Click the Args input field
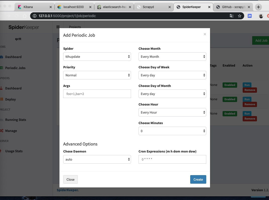This screenshot has width=269, height=200. pos(97,94)
